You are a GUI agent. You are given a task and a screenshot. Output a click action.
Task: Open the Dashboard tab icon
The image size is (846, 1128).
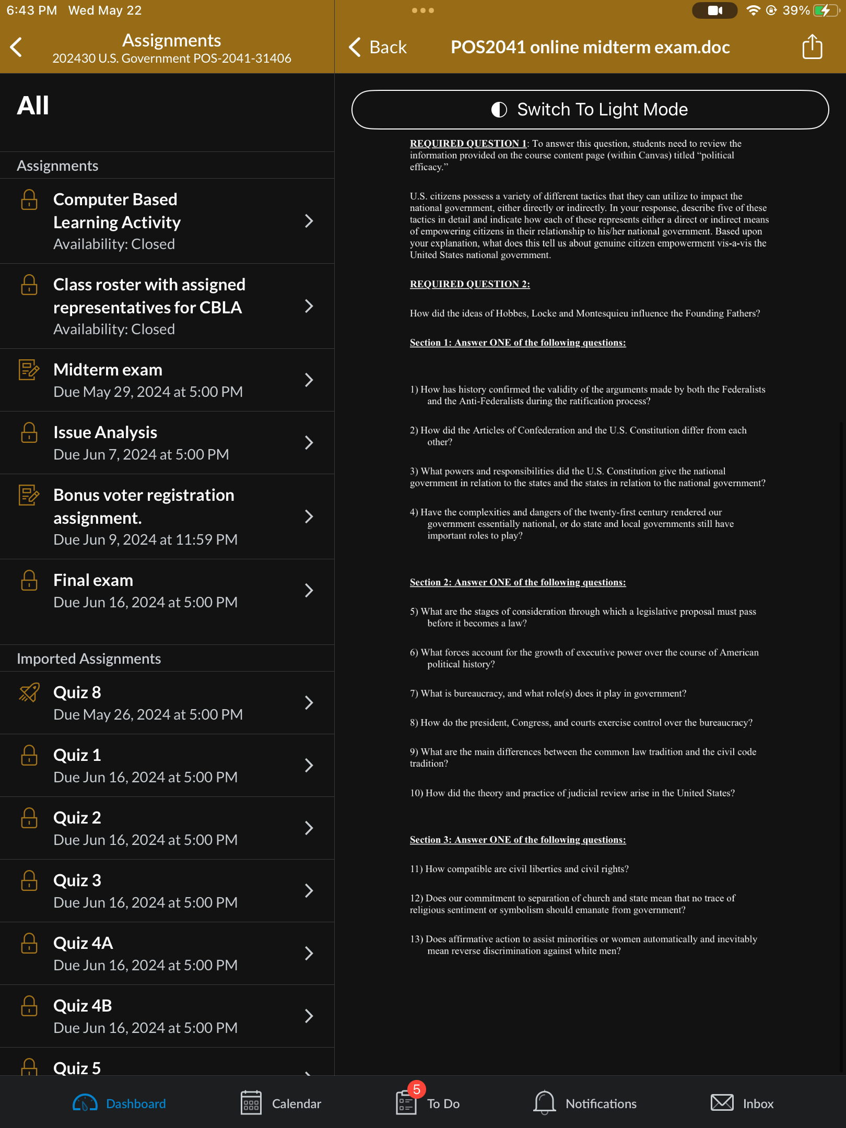click(x=85, y=1103)
